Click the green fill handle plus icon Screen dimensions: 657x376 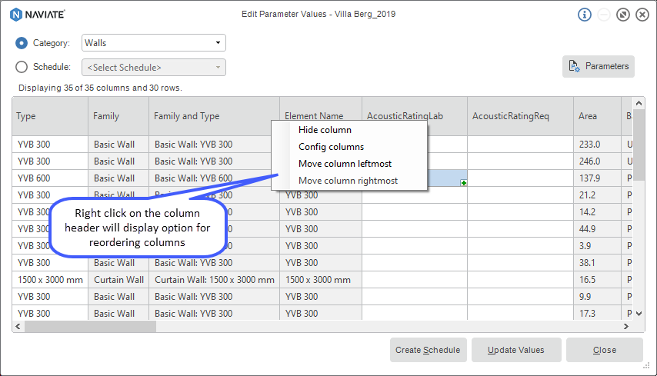pyautogui.click(x=463, y=182)
